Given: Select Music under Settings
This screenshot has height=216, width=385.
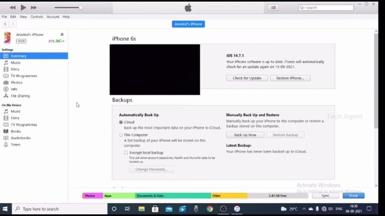Looking at the screenshot, I should pyautogui.click(x=34, y=62).
